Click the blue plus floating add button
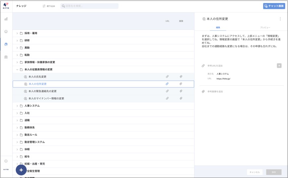Image resolution: width=288 pixels, height=178 pixels. pyautogui.click(x=21, y=170)
